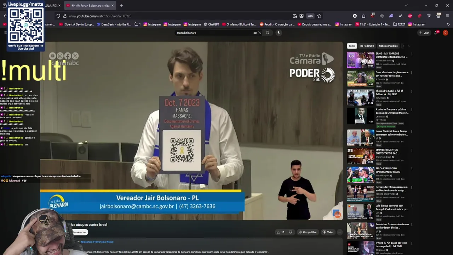The width and height of the screenshot is (453, 255).
Task: Click the #Bolsonaro hashtag link
Action: (86, 242)
